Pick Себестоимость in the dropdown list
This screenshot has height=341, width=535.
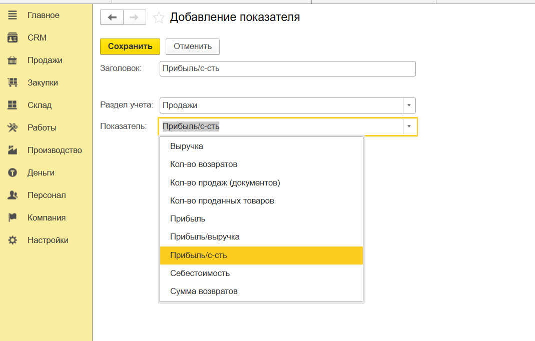tap(200, 273)
